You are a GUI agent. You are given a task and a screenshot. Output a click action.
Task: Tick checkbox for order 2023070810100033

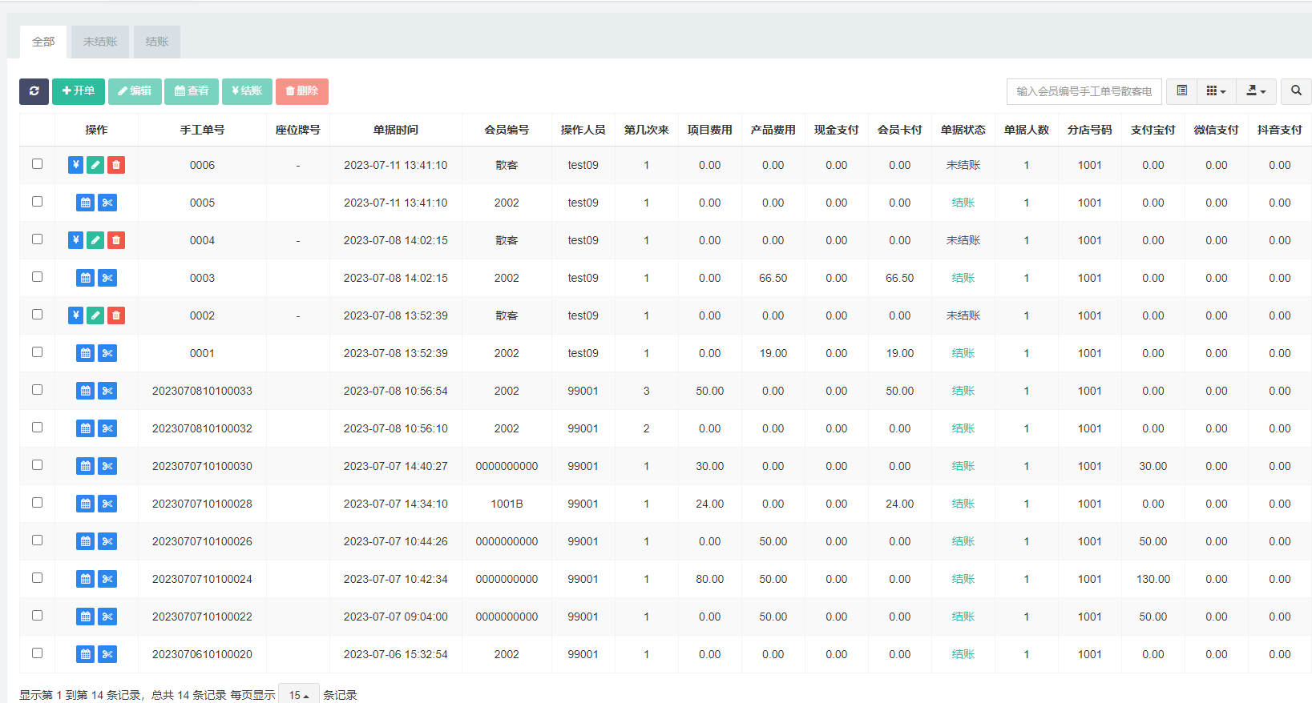point(37,389)
